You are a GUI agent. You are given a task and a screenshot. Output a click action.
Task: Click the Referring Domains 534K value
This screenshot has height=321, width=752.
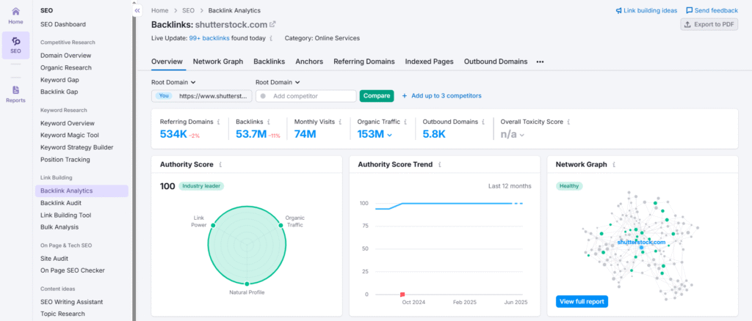[173, 134]
